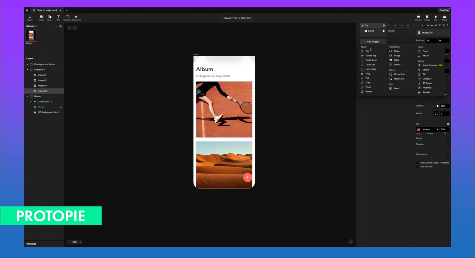475x258 pixels.
Task: Click the undo arrow above the canvas
Action: click(69, 28)
